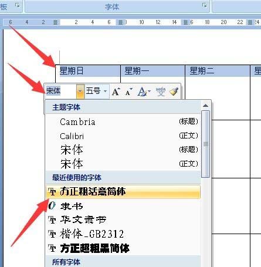Open the clipboard group dialog launcher

coord(18,5)
